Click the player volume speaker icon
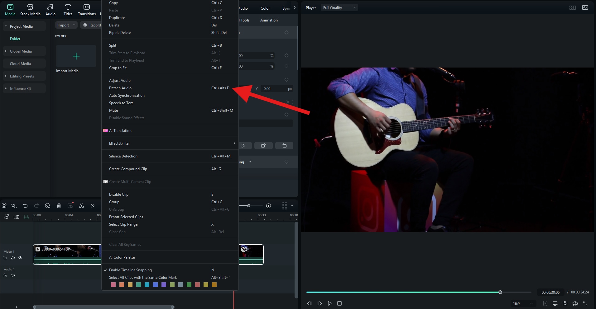 575,303
